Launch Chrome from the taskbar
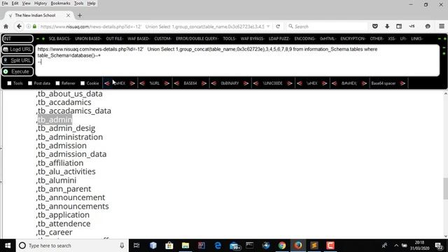Image resolution: width=448 pixels, height=252 pixels. click(282, 246)
